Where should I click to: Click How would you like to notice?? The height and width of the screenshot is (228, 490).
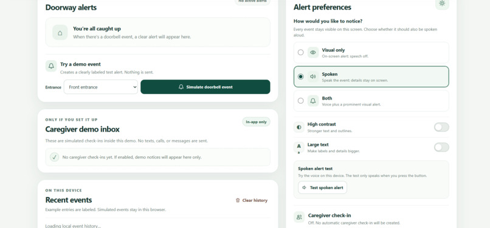coord(328,21)
